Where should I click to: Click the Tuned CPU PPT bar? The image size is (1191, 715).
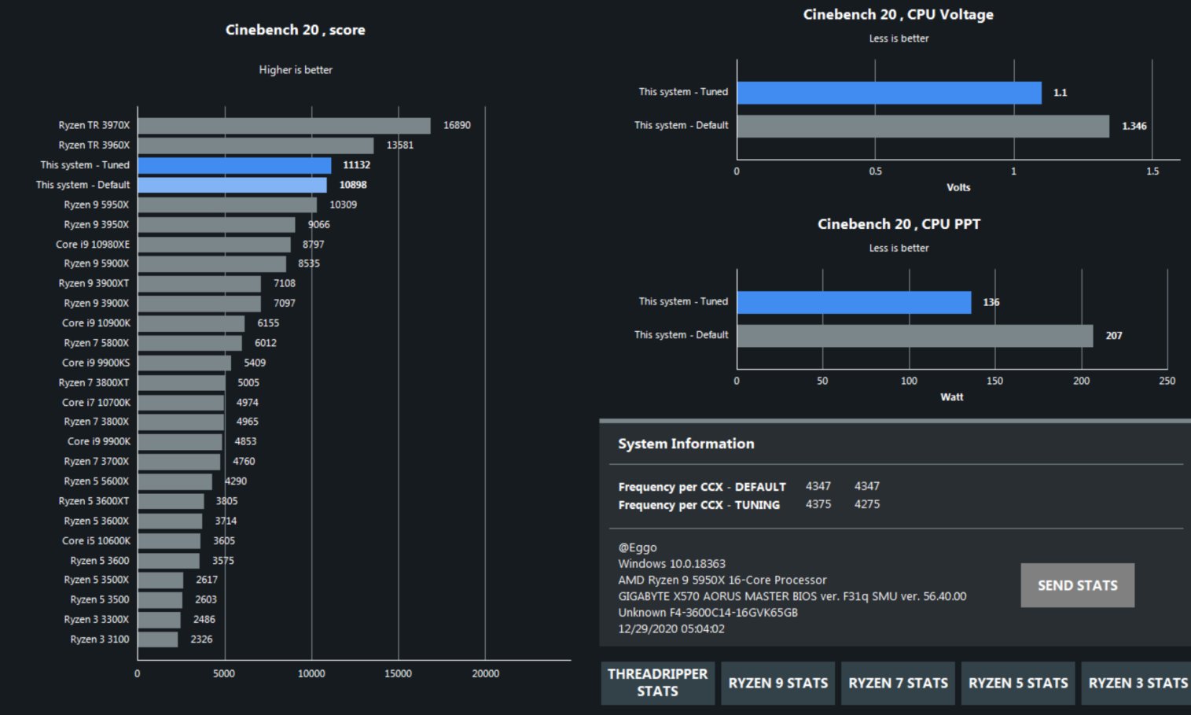[854, 302]
